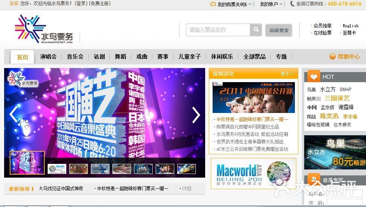Viewport: 366px width, 207px height.
Task: Click HOT tag 三国演艺
Action: pos(337,98)
